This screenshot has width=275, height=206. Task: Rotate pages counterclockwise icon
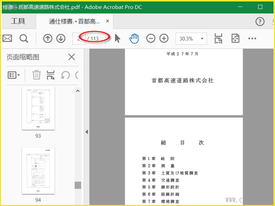(65, 75)
